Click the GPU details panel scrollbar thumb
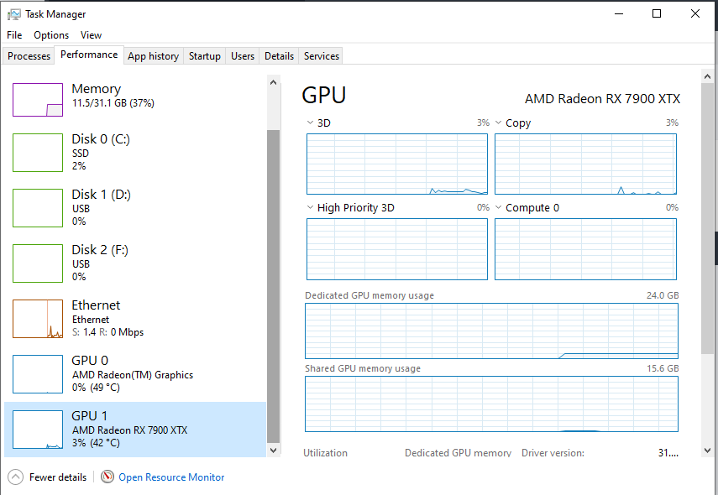 (707, 218)
